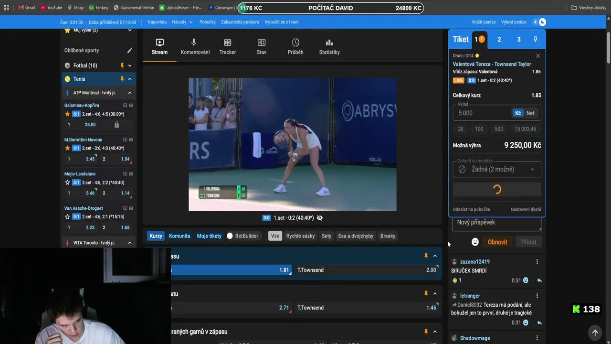The height and width of the screenshot is (344, 611).
Task: Collapse ATP Montreal tournament list
Action: 130,93
